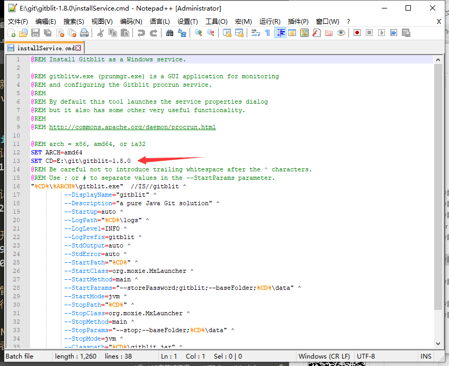
Task: Play back the recorded macro
Action: pos(381,33)
